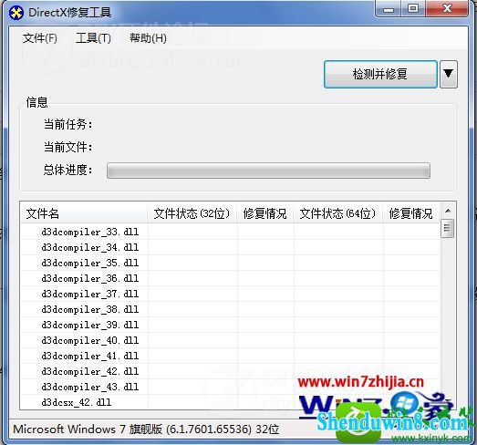477x445 pixels.
Task: Click the 修复情况 header after 64位 column
Action: (x=411, y=213)
